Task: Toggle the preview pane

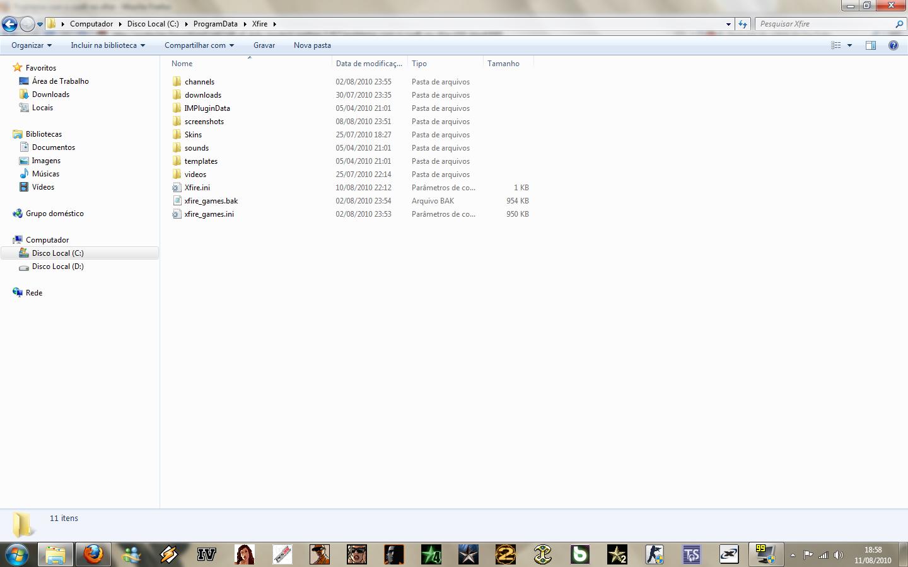Action: [x=871, y=45]
